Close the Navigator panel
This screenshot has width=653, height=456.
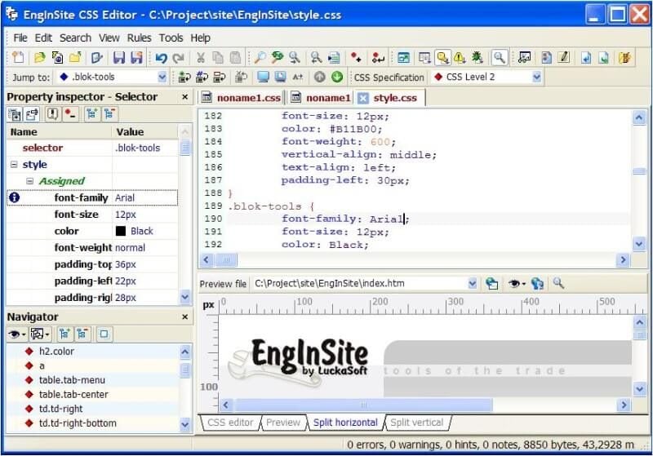(185, 317)
